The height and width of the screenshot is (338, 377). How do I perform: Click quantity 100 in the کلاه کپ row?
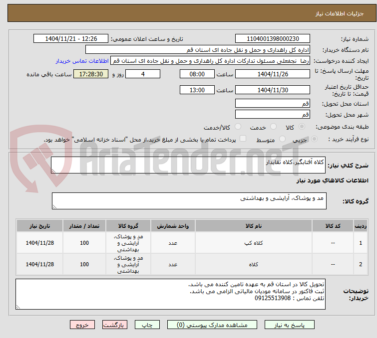pyautogui.click(x=84, y=243)
